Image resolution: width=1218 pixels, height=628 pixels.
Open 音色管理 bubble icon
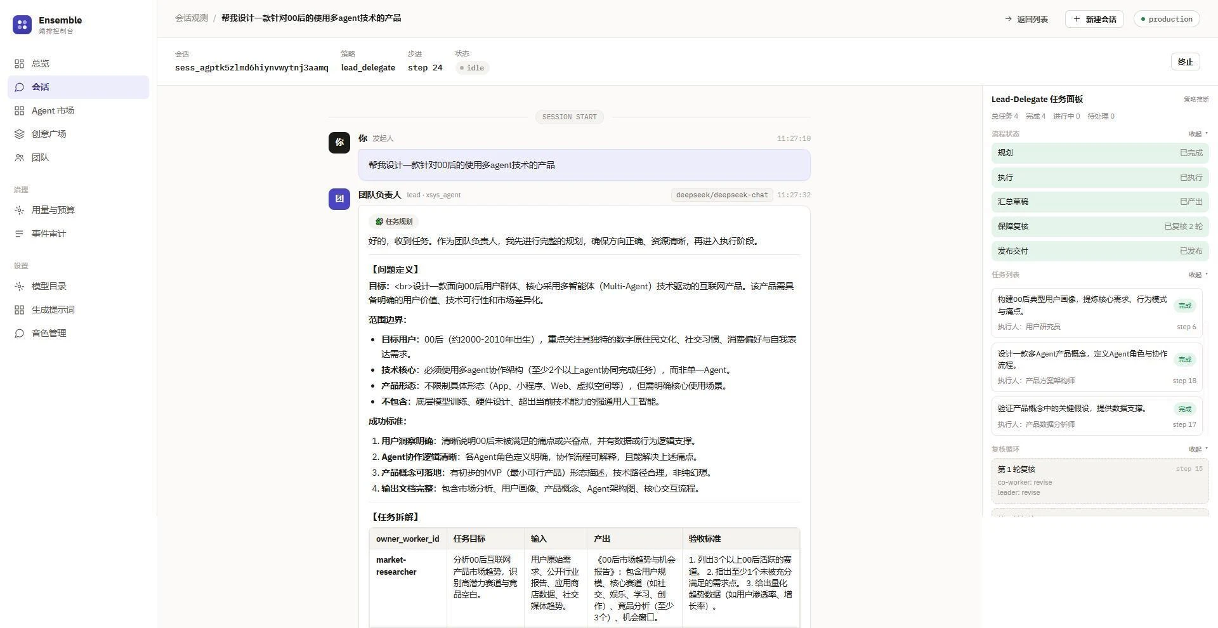pos(19,333)
